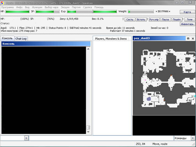This screenshot has height=147, width=196.
Task: Expand the Команды dropdown
Action: click(x=193, y=138)
